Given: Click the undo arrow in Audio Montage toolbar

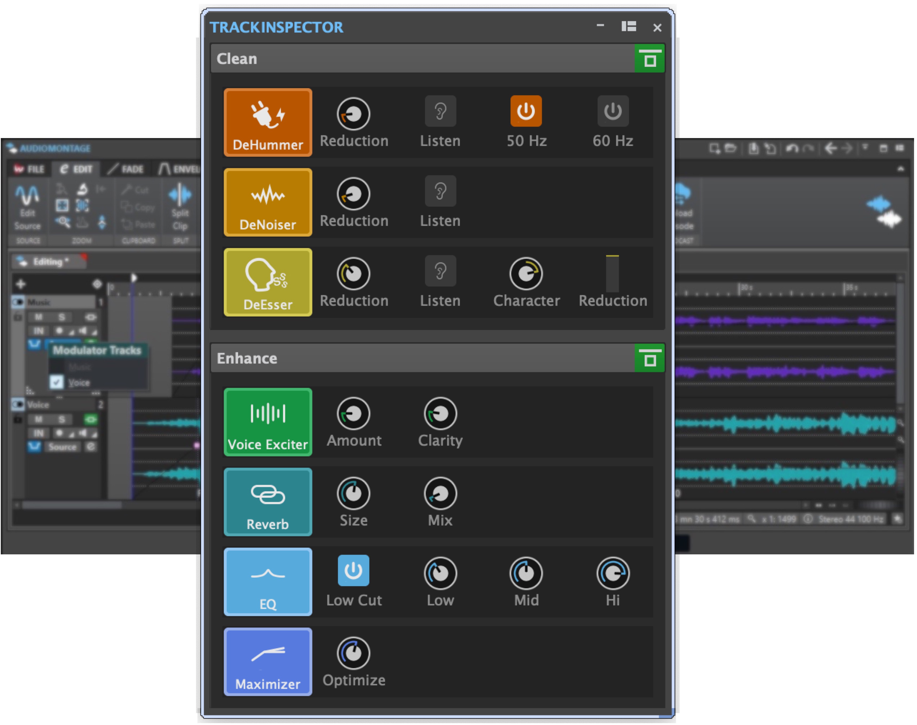Looking at the screenshot, I should pyautogui.click(x=792, y=148).
